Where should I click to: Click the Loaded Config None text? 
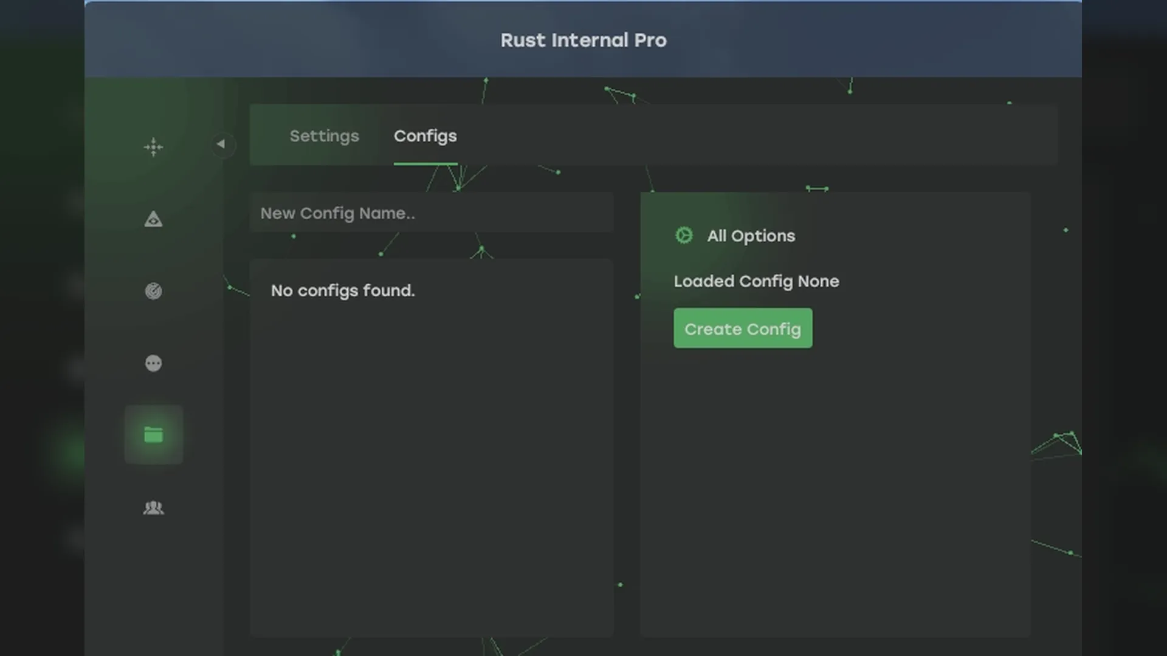(756, 281)
